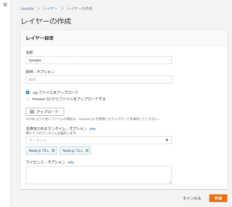Go to the レイヤー breadcrumb link
Viewport: 232px width, 207px height.
pyautogui.click(x=50, y=9)
